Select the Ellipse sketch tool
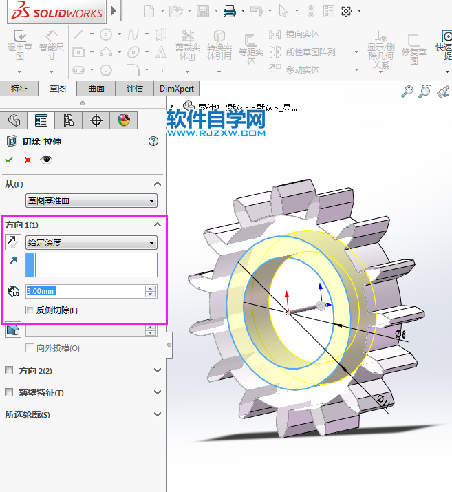This screenshot has height=492, width=452. (x=133, y=52)
